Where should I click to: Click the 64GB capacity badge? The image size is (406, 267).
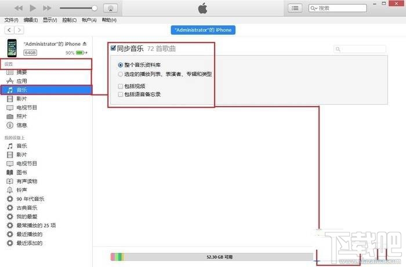coord(30,53)
